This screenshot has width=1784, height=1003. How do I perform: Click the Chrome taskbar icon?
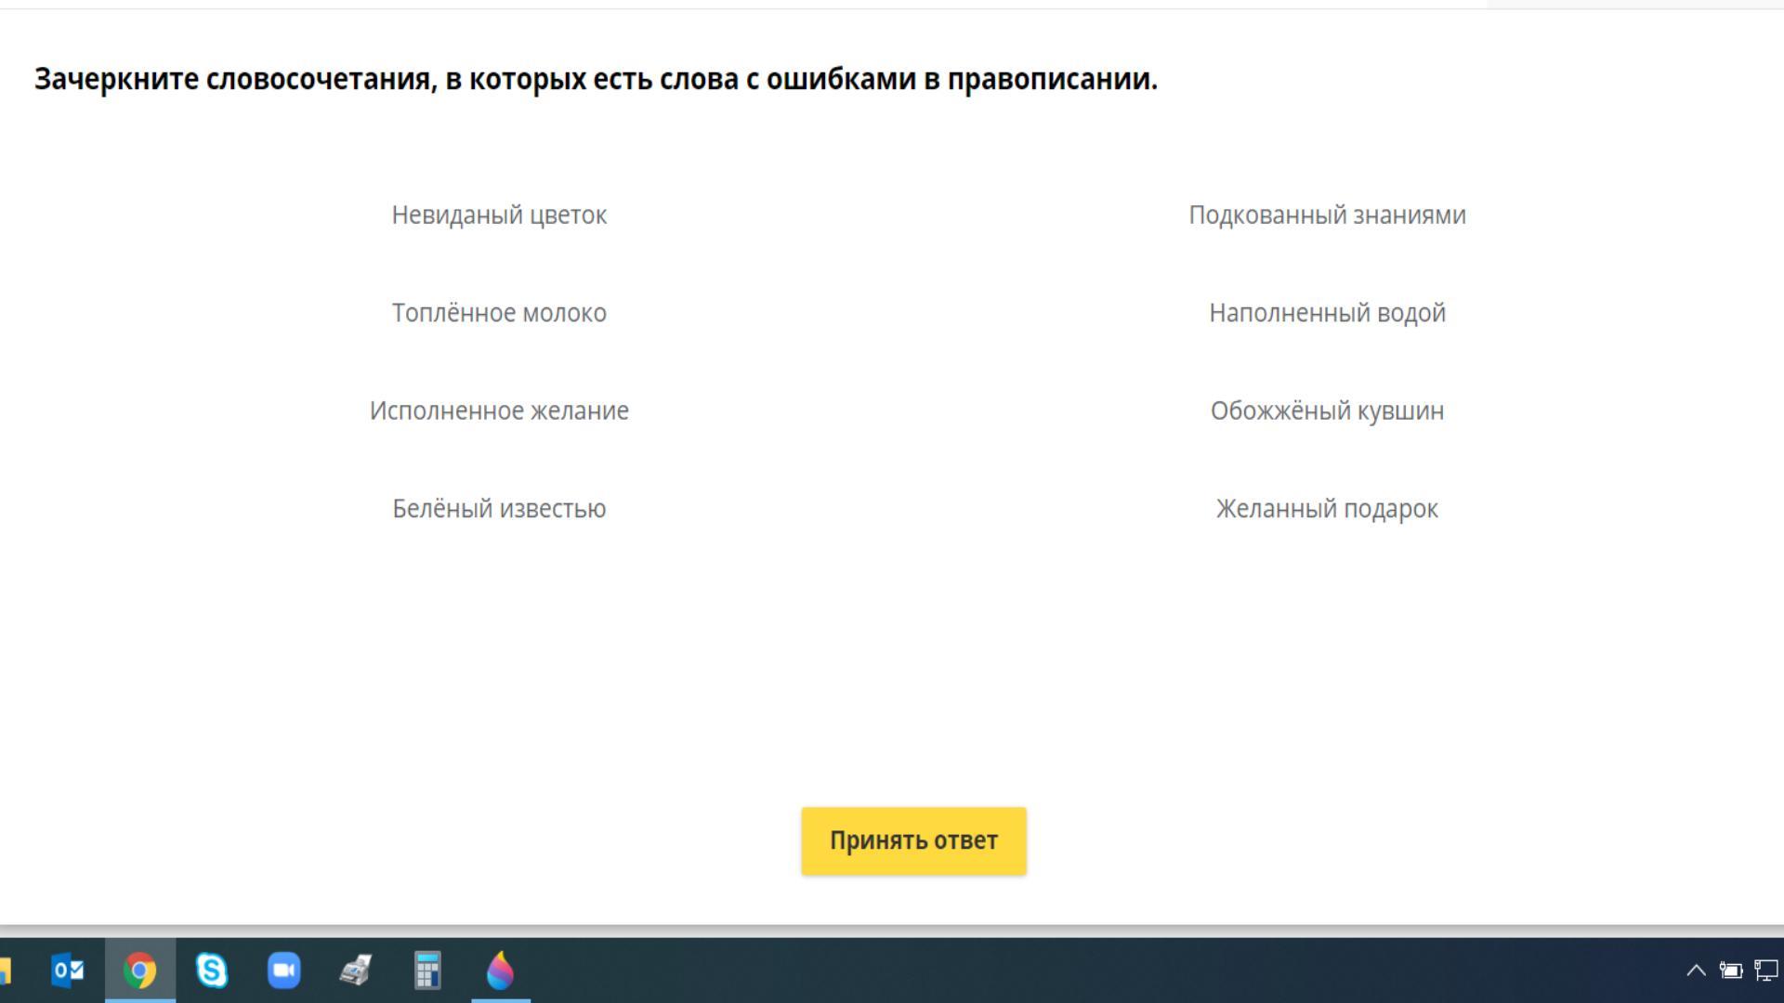pyautogui.click(x=140, y=970)
